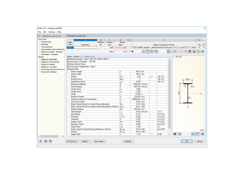This screenshot has width=244, height=174.
Task: Click the eye view mode icon
Action: coord(203,51)
